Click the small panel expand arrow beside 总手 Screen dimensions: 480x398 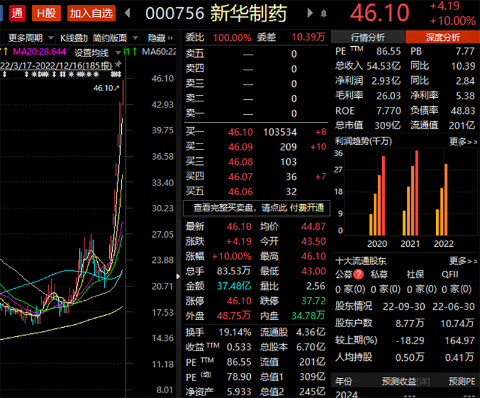point(178,276)
